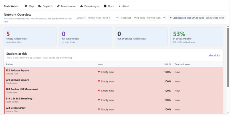Image resolution: width=230 pixels, height=115 pixels.
Task: Click the Stations at risk heading
Action: [17, 54]
